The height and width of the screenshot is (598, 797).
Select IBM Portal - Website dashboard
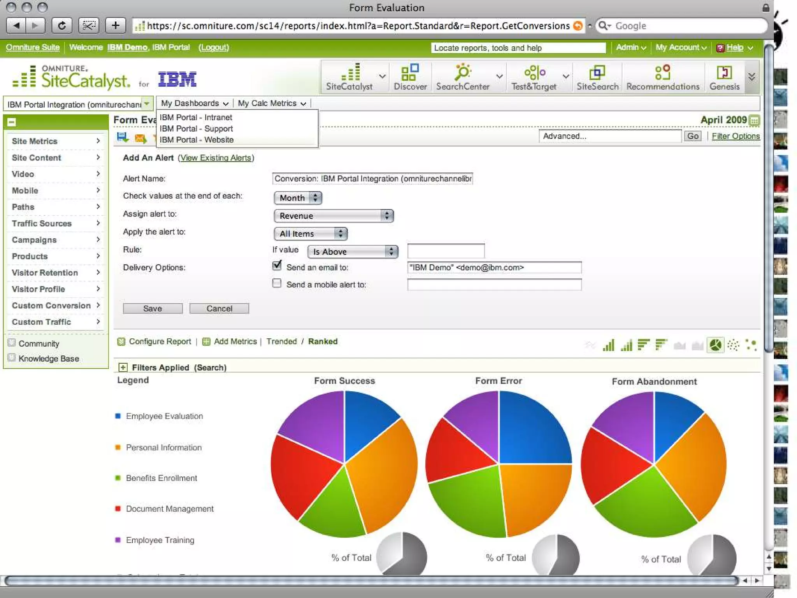pos(197,140)
